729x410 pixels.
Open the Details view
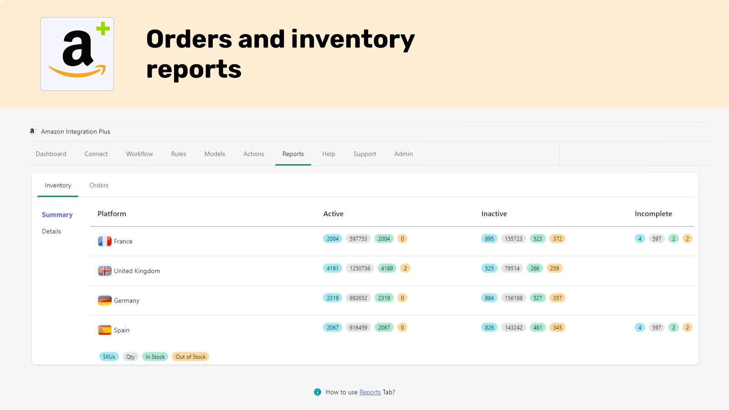pyautogui.click(x=51, y=231)
